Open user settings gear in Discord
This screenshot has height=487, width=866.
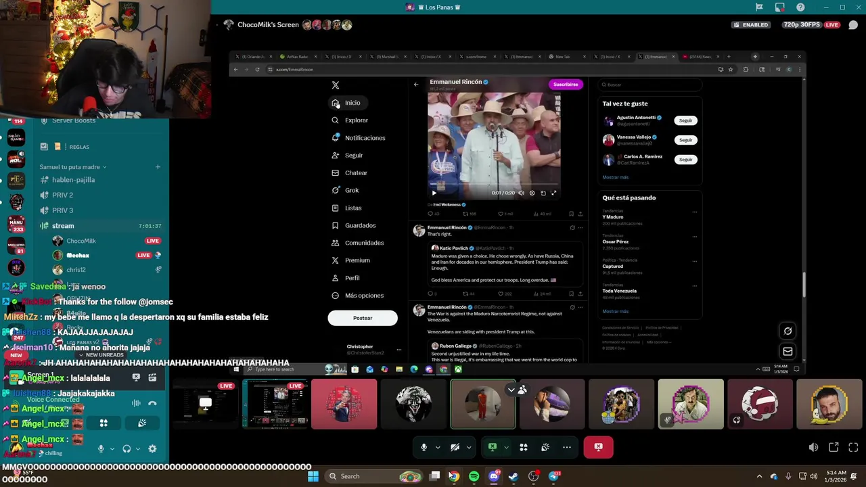(152, 448)
